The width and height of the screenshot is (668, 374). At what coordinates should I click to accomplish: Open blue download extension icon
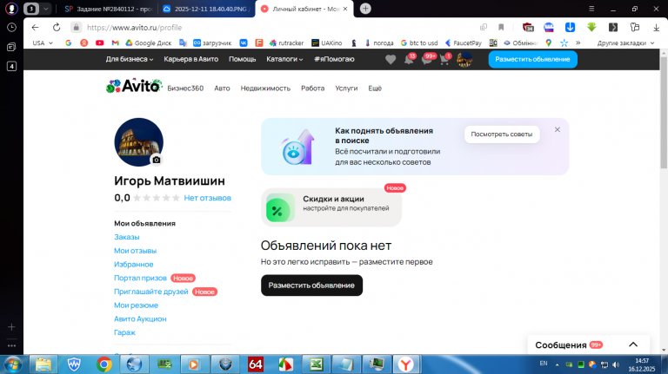click(570, 27)
